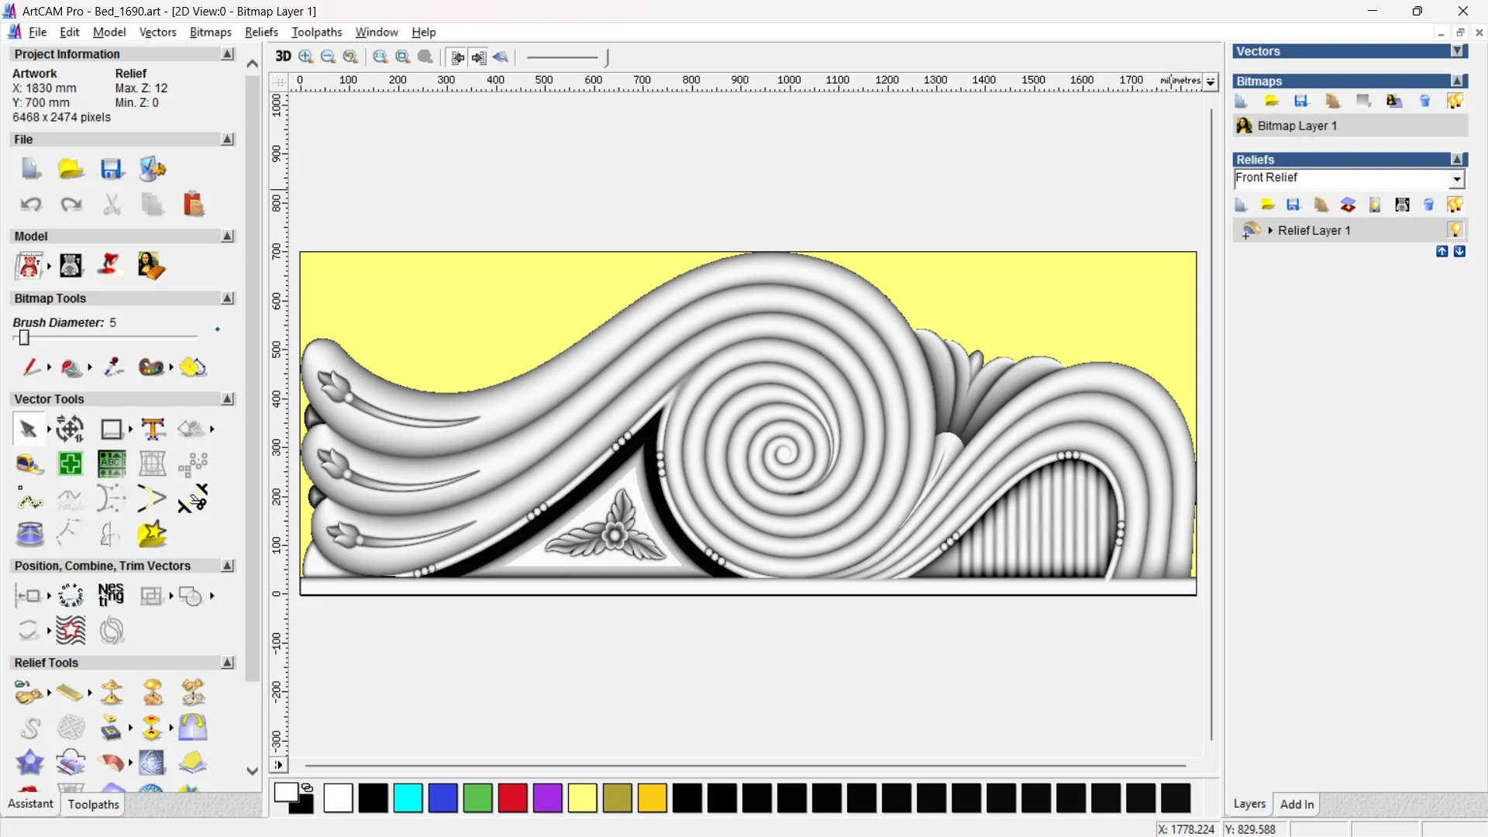
Task: Collapse the Bitmap Tools section
Action: tap(227, 298)
